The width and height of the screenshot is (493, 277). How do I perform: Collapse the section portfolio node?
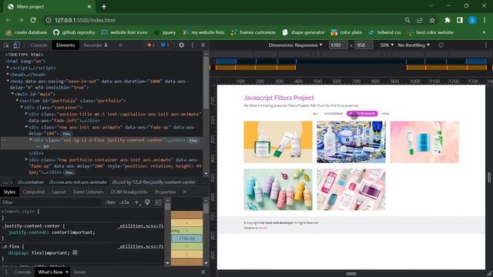[x=17, y=101]
